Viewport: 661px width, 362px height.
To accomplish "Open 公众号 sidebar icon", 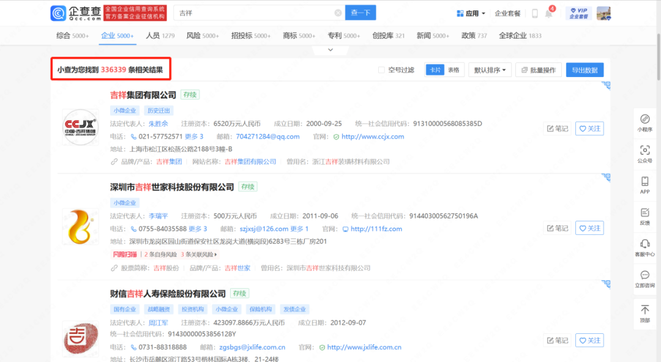I will pos(644,154).
